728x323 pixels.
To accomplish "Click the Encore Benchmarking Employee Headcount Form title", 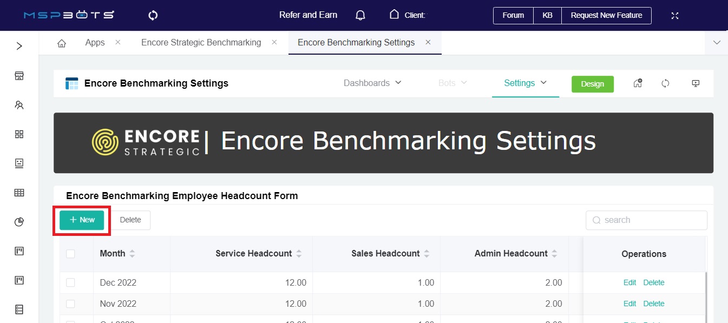I will point(182,196).
